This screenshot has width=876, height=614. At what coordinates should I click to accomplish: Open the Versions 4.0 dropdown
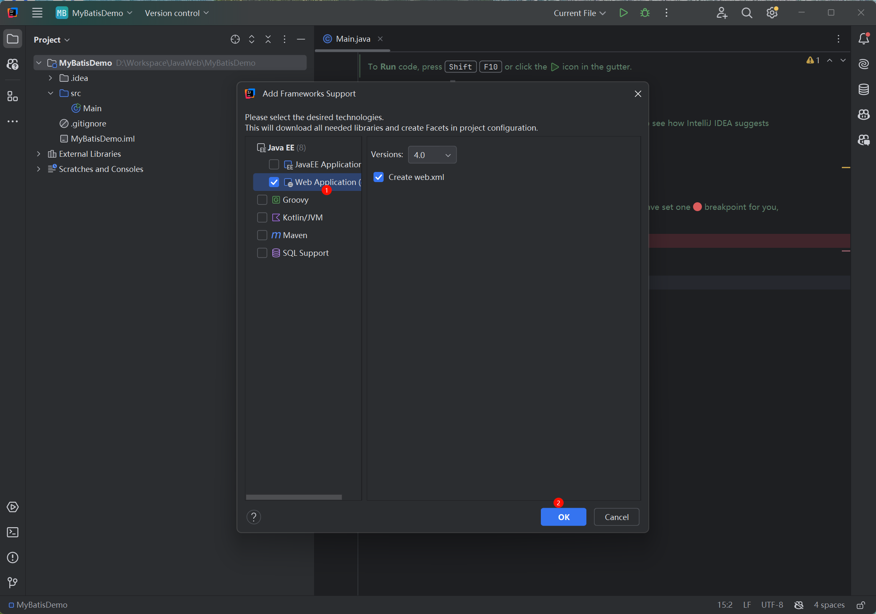(432, 155)
